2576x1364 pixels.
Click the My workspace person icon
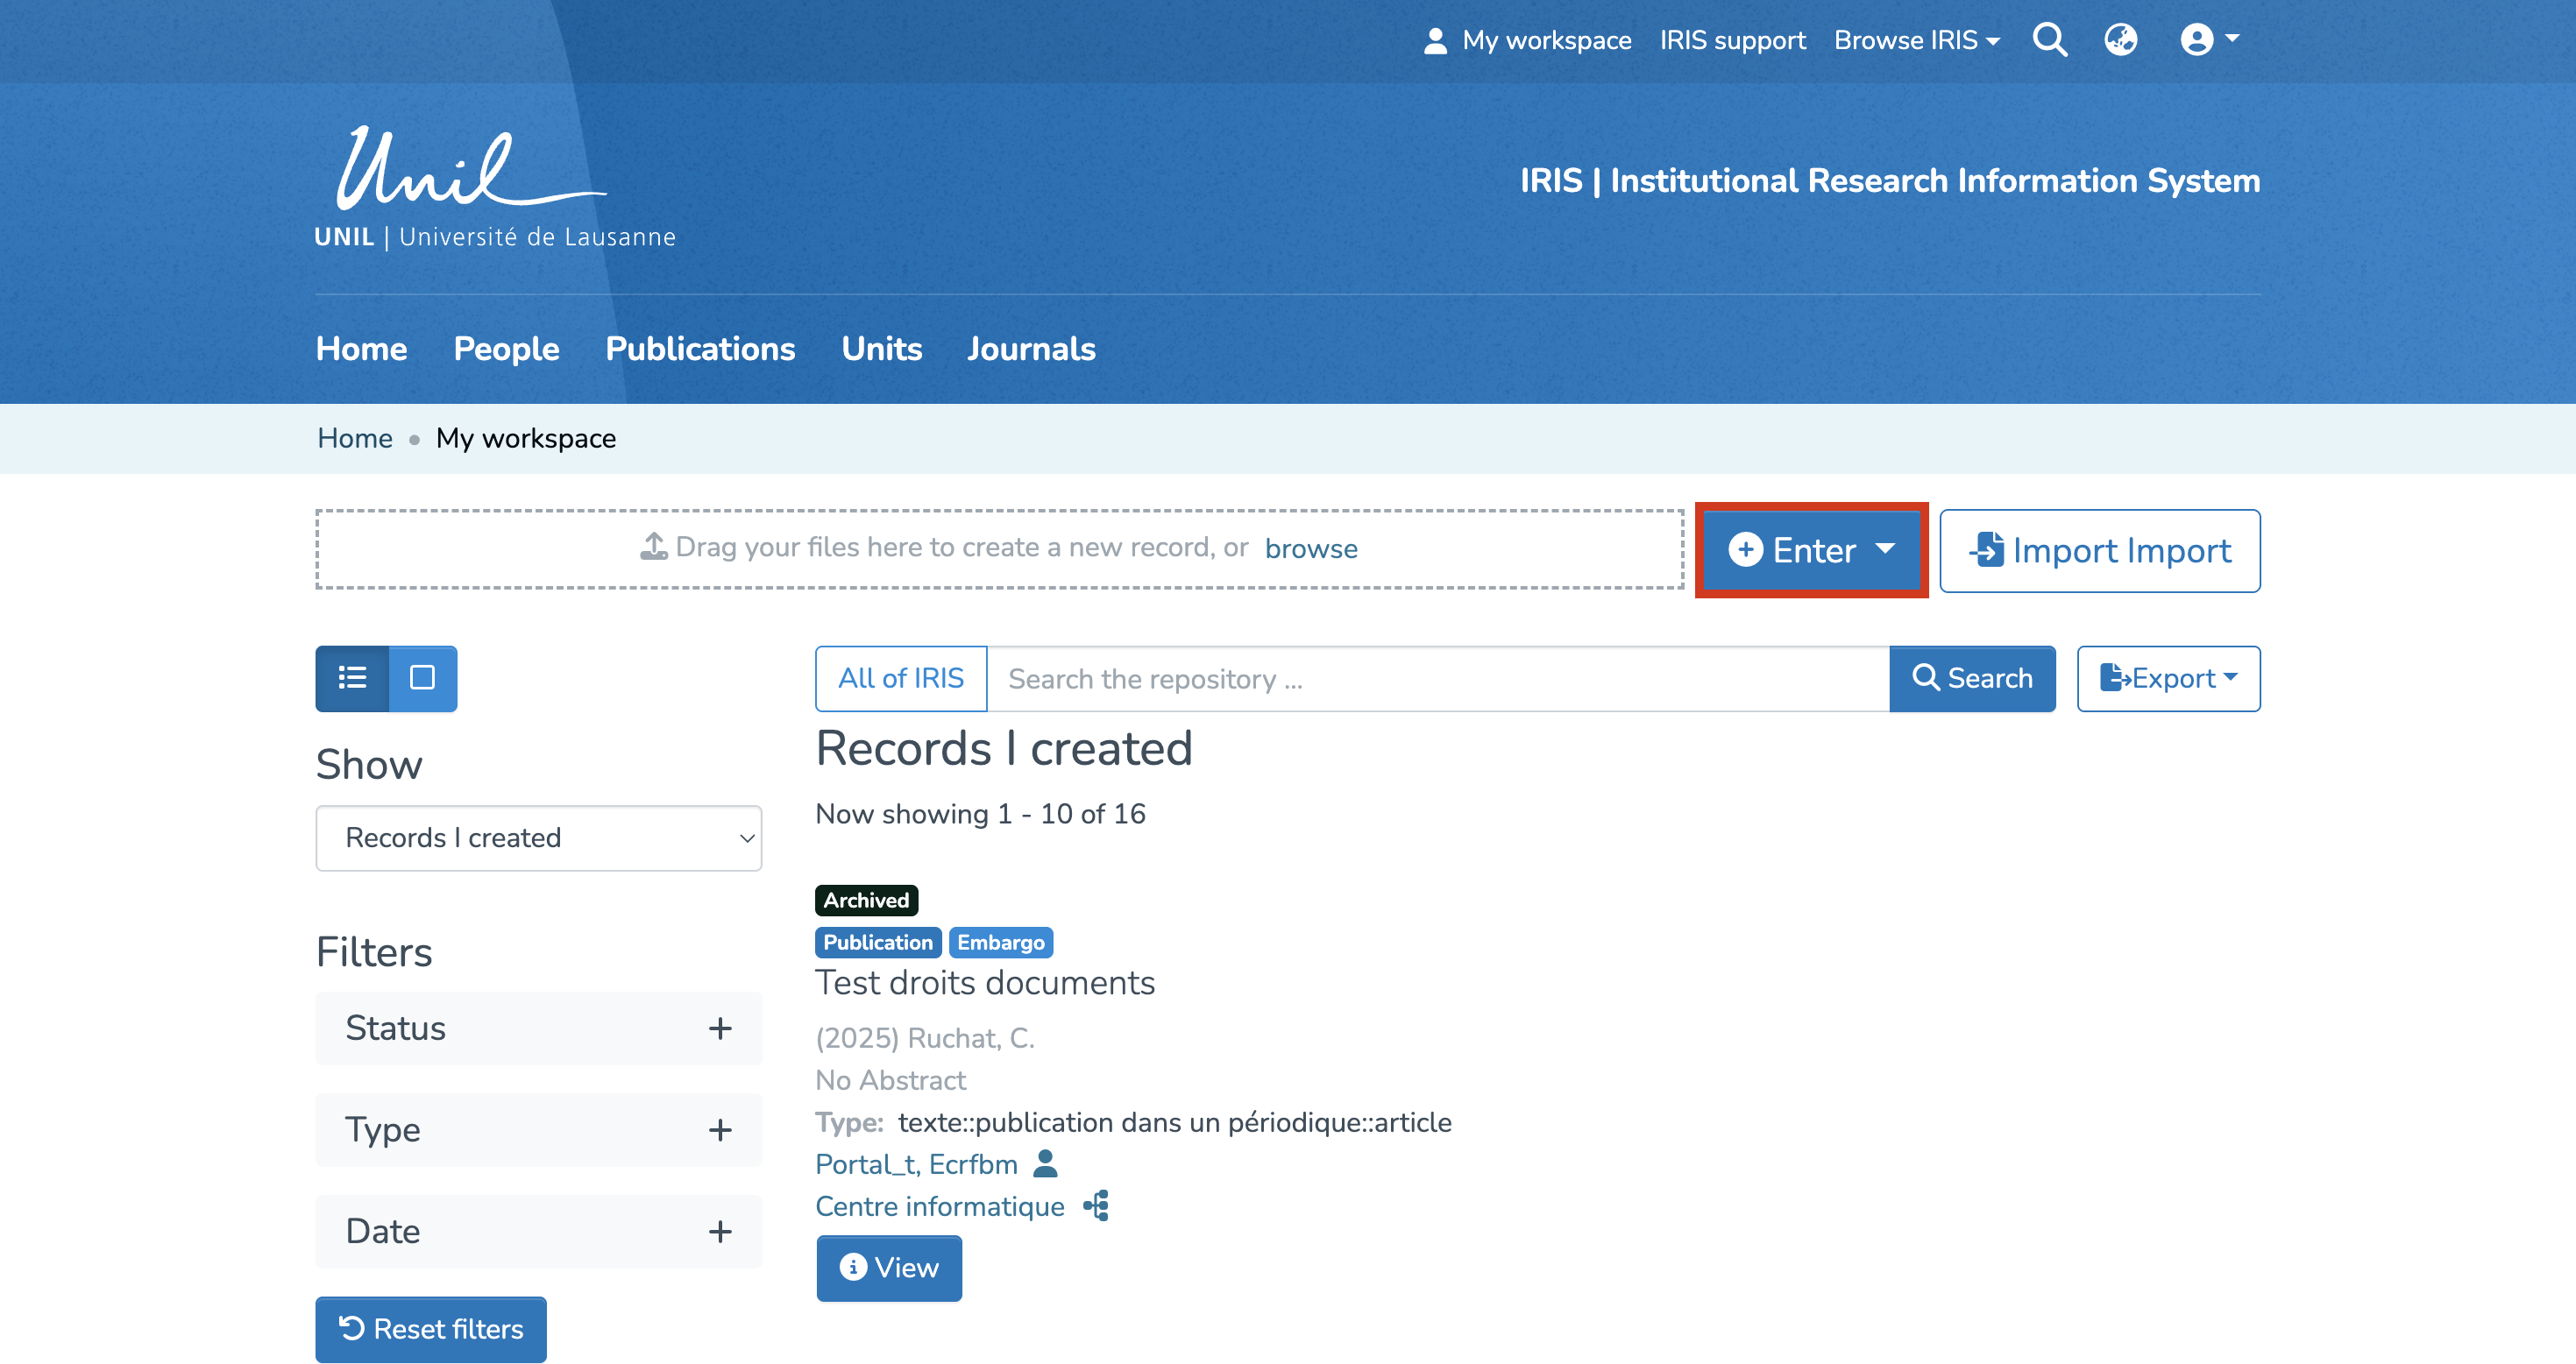click(x=1435, y=41)
